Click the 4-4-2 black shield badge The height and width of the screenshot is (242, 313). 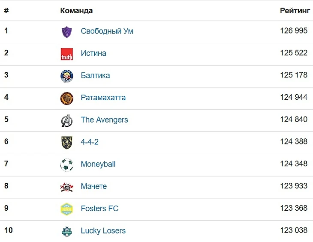point(66,143)
